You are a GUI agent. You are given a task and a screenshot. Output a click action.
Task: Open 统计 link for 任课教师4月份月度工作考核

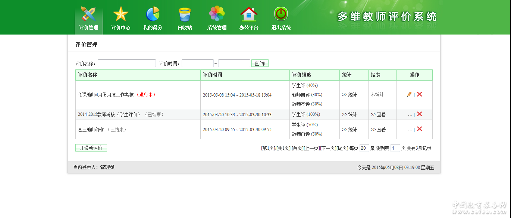point(349,95)
